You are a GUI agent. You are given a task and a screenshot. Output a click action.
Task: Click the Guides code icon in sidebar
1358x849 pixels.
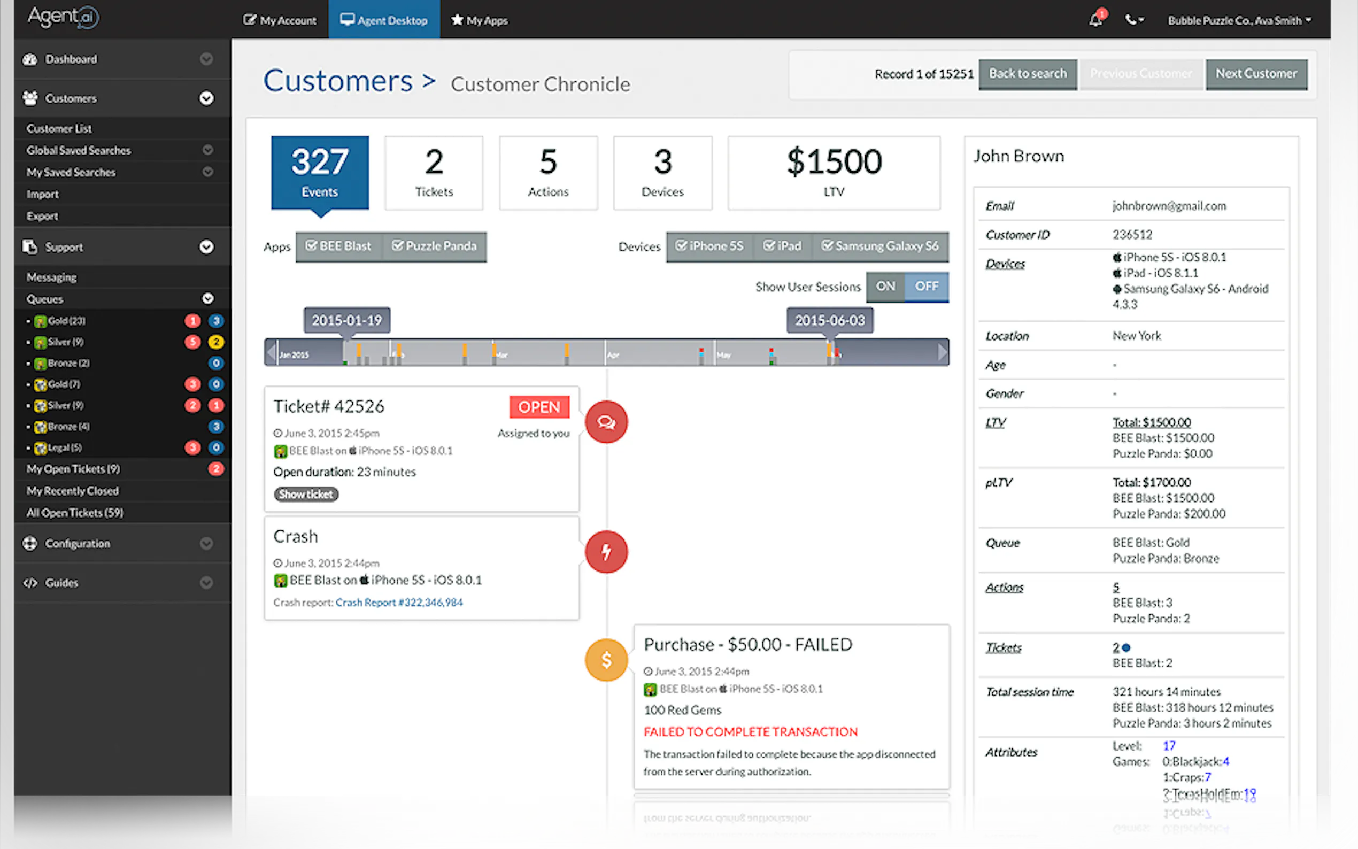pyautogui.click(x=30, y=583)
